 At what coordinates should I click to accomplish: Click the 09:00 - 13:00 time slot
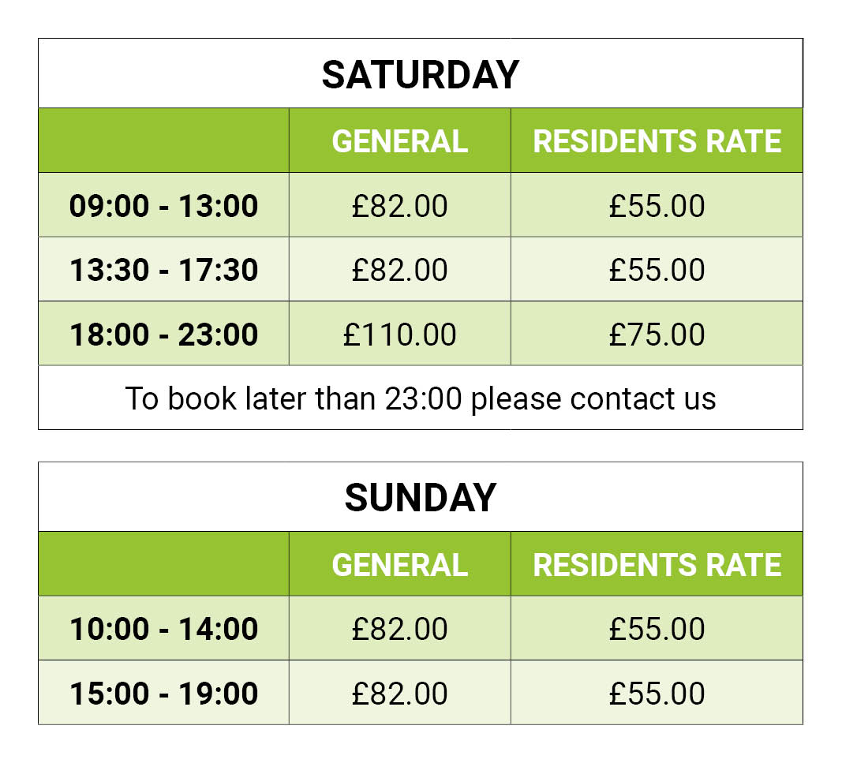point(164,206)
